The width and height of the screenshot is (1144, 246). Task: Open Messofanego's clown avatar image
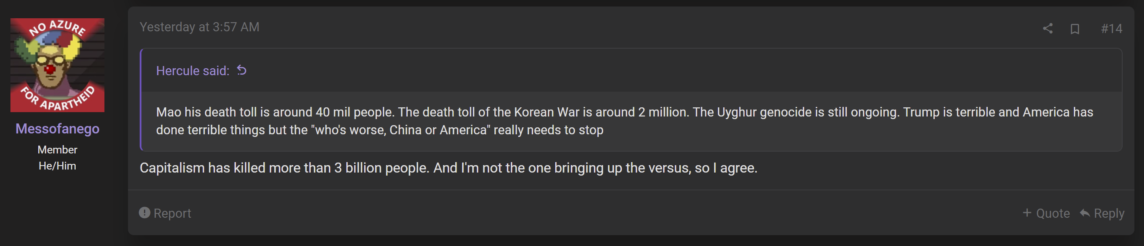point(57,65)
